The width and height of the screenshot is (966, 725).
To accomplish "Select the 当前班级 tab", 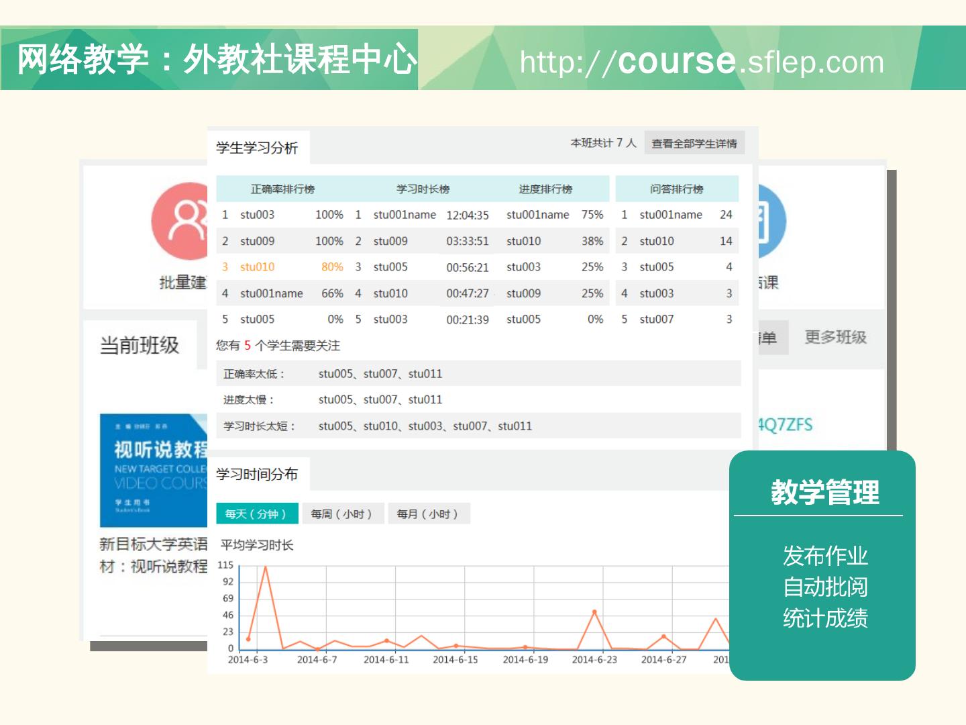I will [140, 345].
